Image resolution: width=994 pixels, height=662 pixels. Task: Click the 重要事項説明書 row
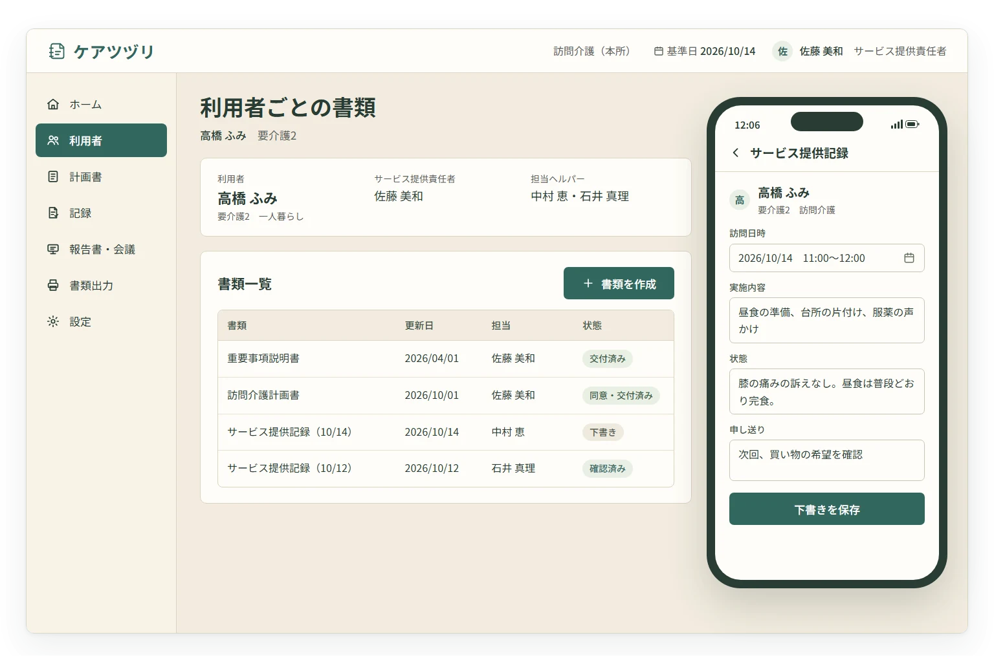pos(446,359)
